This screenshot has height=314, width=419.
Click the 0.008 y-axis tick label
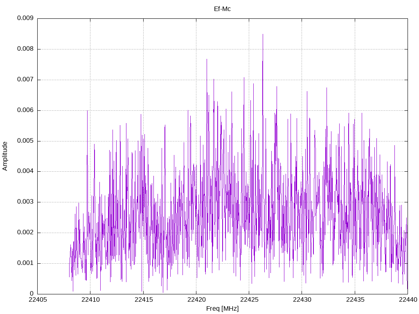click(x=25, y=49)
